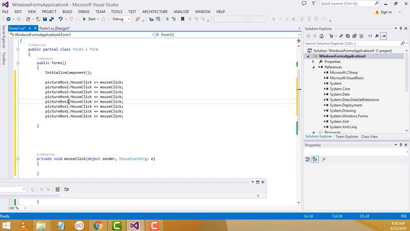Open File Explorer from the taskbar
Viewport: 410px width, 231px height.
coord(41,225)
